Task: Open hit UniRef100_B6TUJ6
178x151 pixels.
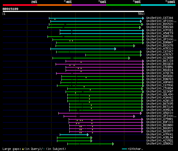Action: 160,107
